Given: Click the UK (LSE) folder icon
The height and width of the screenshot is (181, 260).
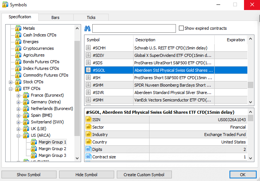Looking at the screenshot, I should pos(26,129).
